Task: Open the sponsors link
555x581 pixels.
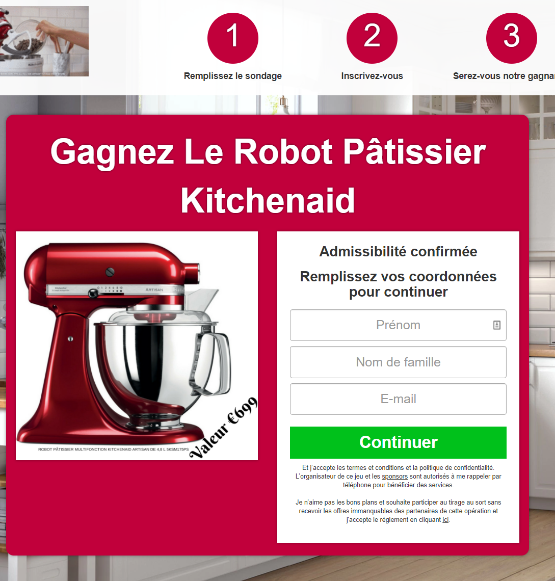Action: click(394, 477)
